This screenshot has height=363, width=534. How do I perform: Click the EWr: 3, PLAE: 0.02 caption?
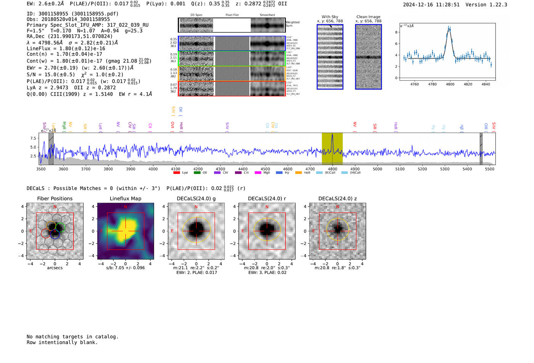[x=267, y=273]
